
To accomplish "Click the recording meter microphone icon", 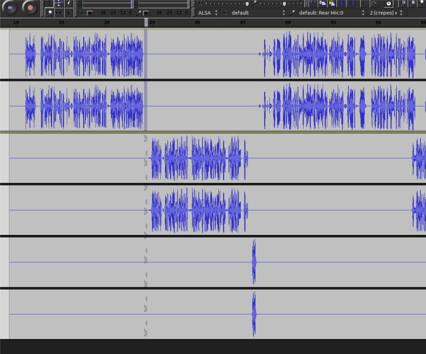I will click(x=139, y=13).
